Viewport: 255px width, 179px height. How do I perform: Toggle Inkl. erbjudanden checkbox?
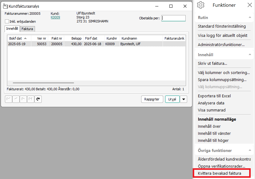pos(7,21)
